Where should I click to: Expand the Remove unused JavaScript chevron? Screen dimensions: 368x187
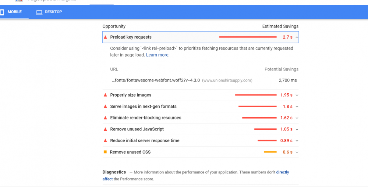(x=297, y=129)
